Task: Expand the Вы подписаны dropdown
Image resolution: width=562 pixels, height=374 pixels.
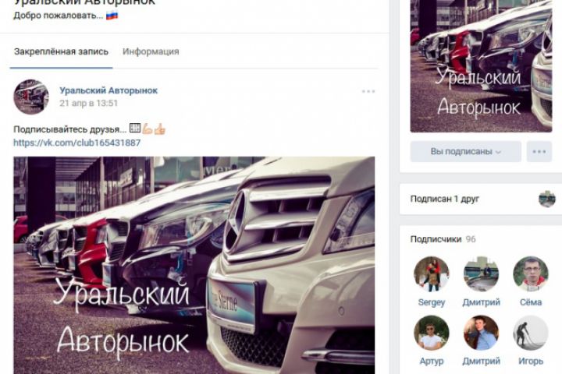Action: pos(465,151)
